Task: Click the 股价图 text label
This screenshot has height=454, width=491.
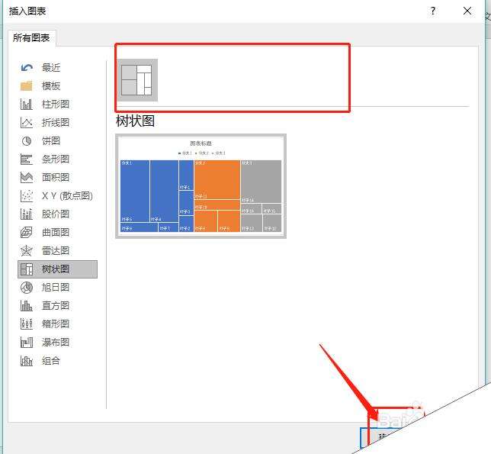Action: pyautogui.click(x=56, y=214)
